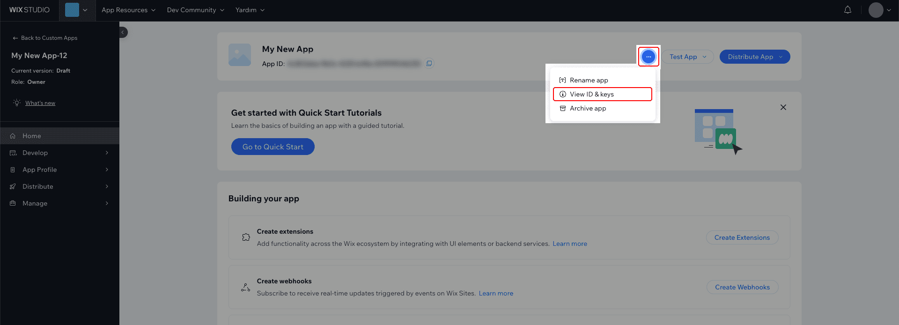Viewport: 899px width, 325px height.
Task: Click the blurred App ID value
Action: [x=354, y=63]
